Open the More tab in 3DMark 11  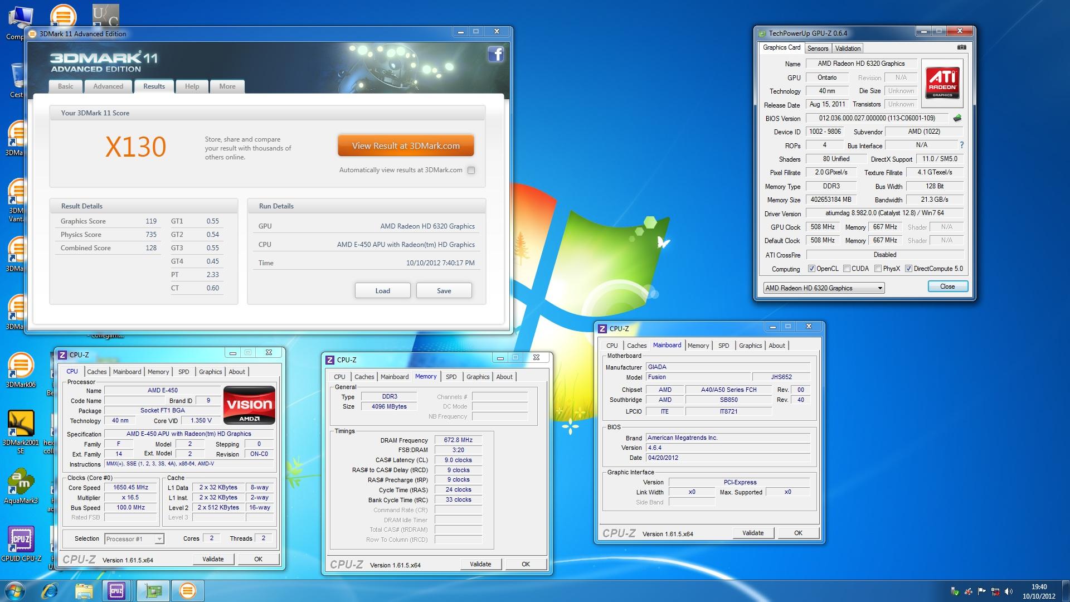(227, 86)
